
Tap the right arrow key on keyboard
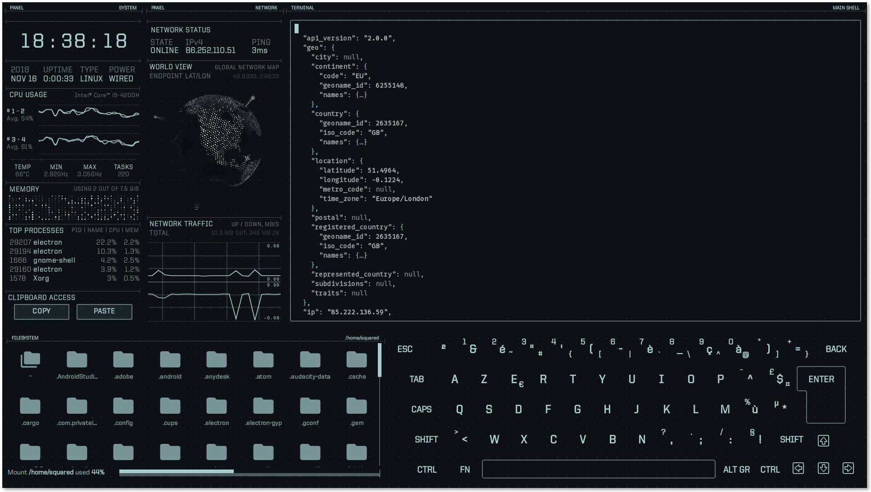pyautogui.click(x=848, y=469)
